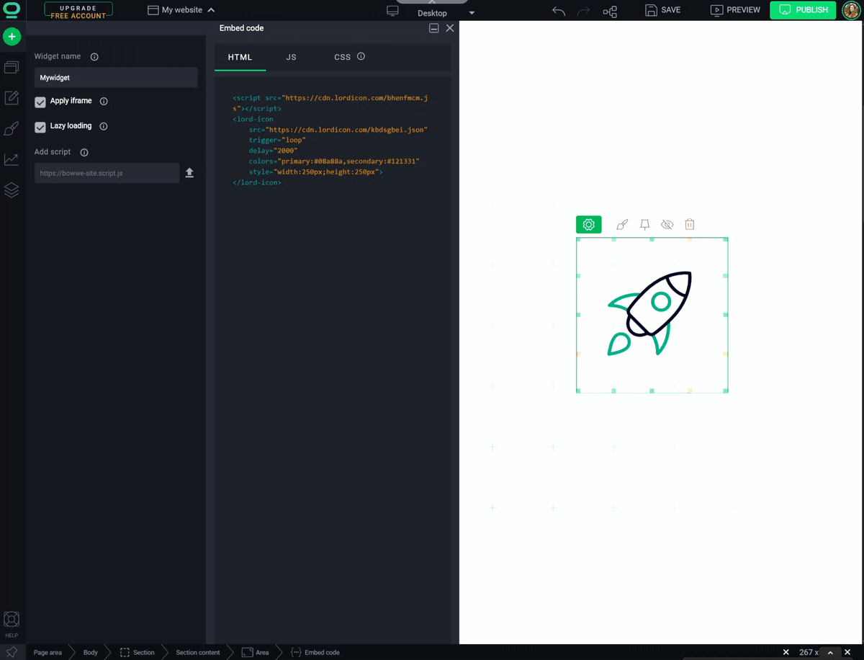This screenshot has width=864, height=660.
Task: Minimize the Embed code panel
Action: [433, 28]
